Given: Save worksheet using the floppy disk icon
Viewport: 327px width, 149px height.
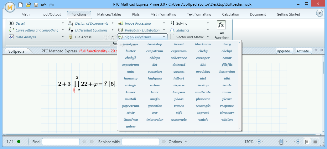Looking at the screenshot, I should [36, 5].
